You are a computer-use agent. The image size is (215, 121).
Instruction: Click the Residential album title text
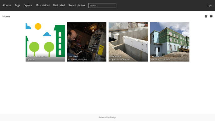(115, 56)
